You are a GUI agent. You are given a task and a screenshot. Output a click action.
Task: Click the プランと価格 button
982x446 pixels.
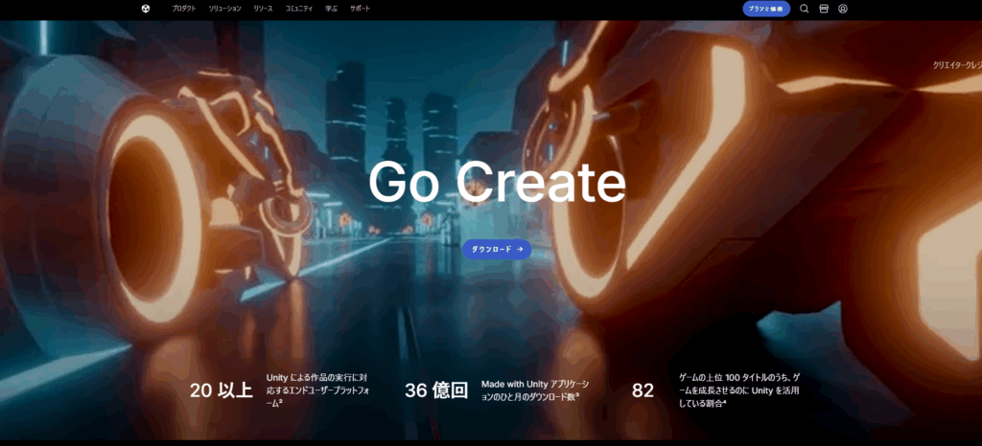tap(766, 9)
